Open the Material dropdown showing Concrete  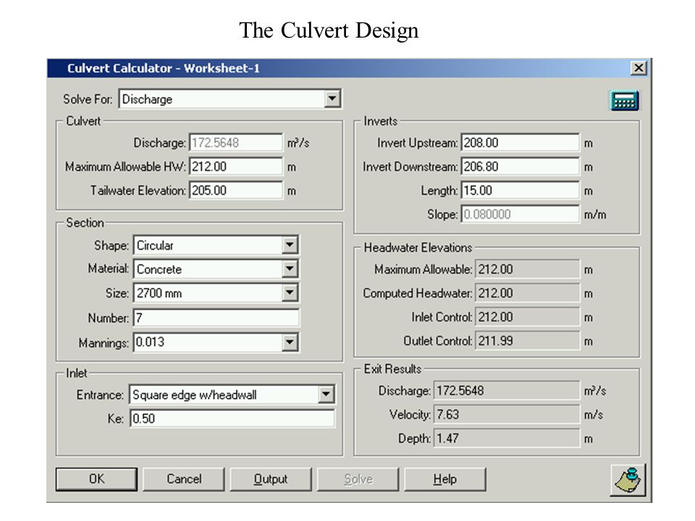(290, 268)
